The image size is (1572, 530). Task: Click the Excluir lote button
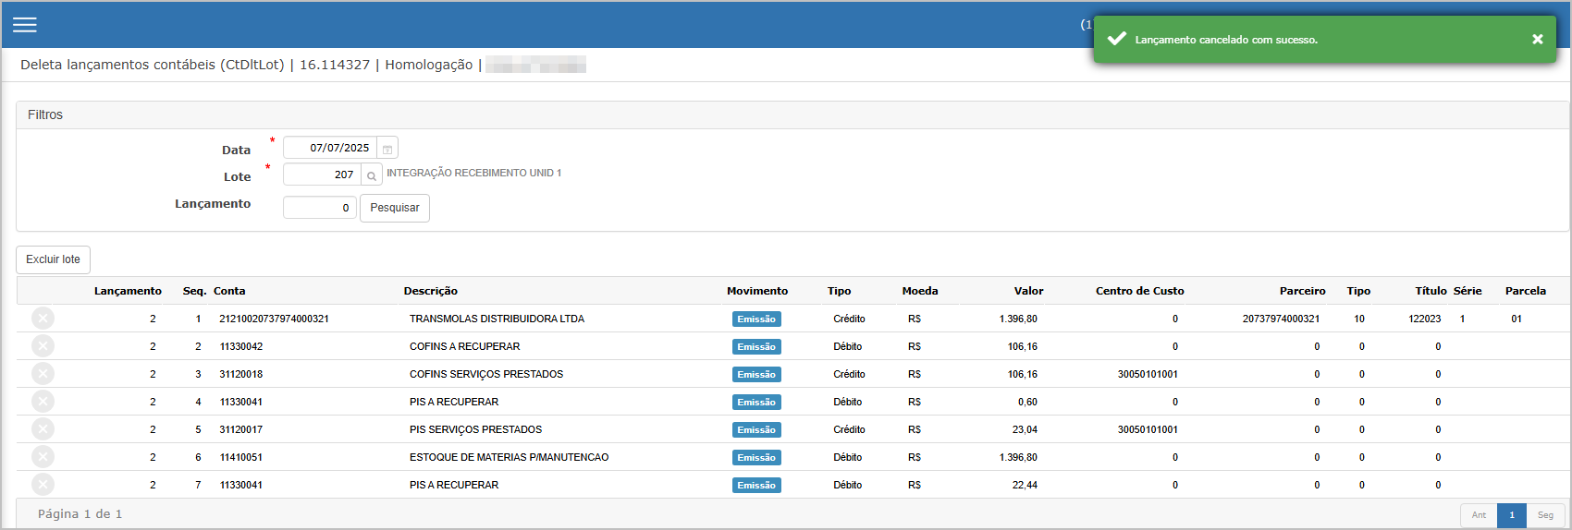click(53, 259)
